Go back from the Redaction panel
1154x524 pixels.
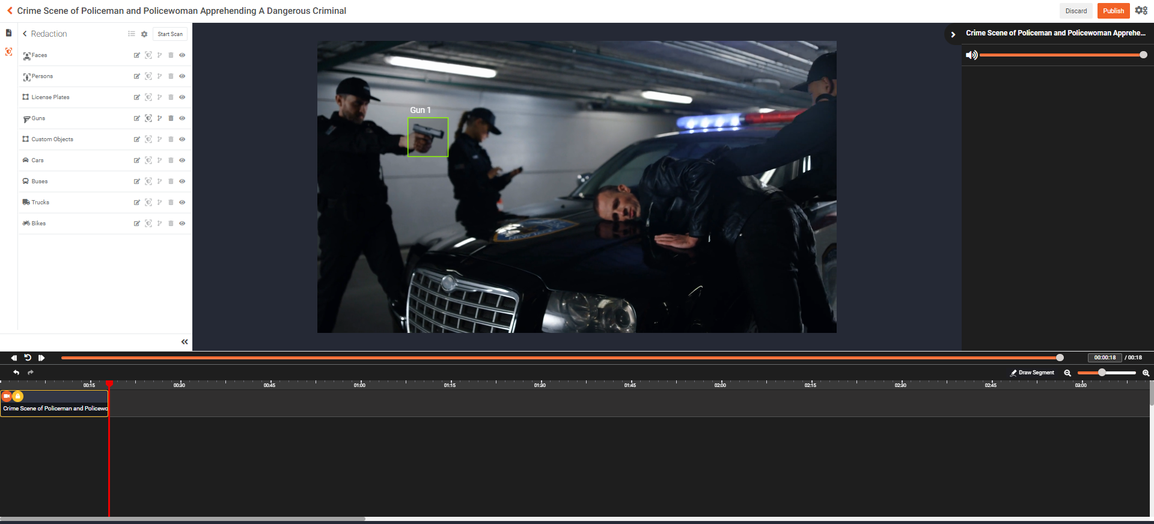[25, 34]
